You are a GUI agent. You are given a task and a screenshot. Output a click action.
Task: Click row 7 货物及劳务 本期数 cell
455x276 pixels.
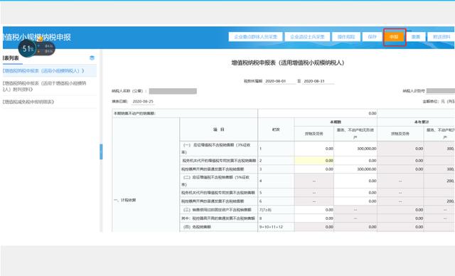coord(314,210)
